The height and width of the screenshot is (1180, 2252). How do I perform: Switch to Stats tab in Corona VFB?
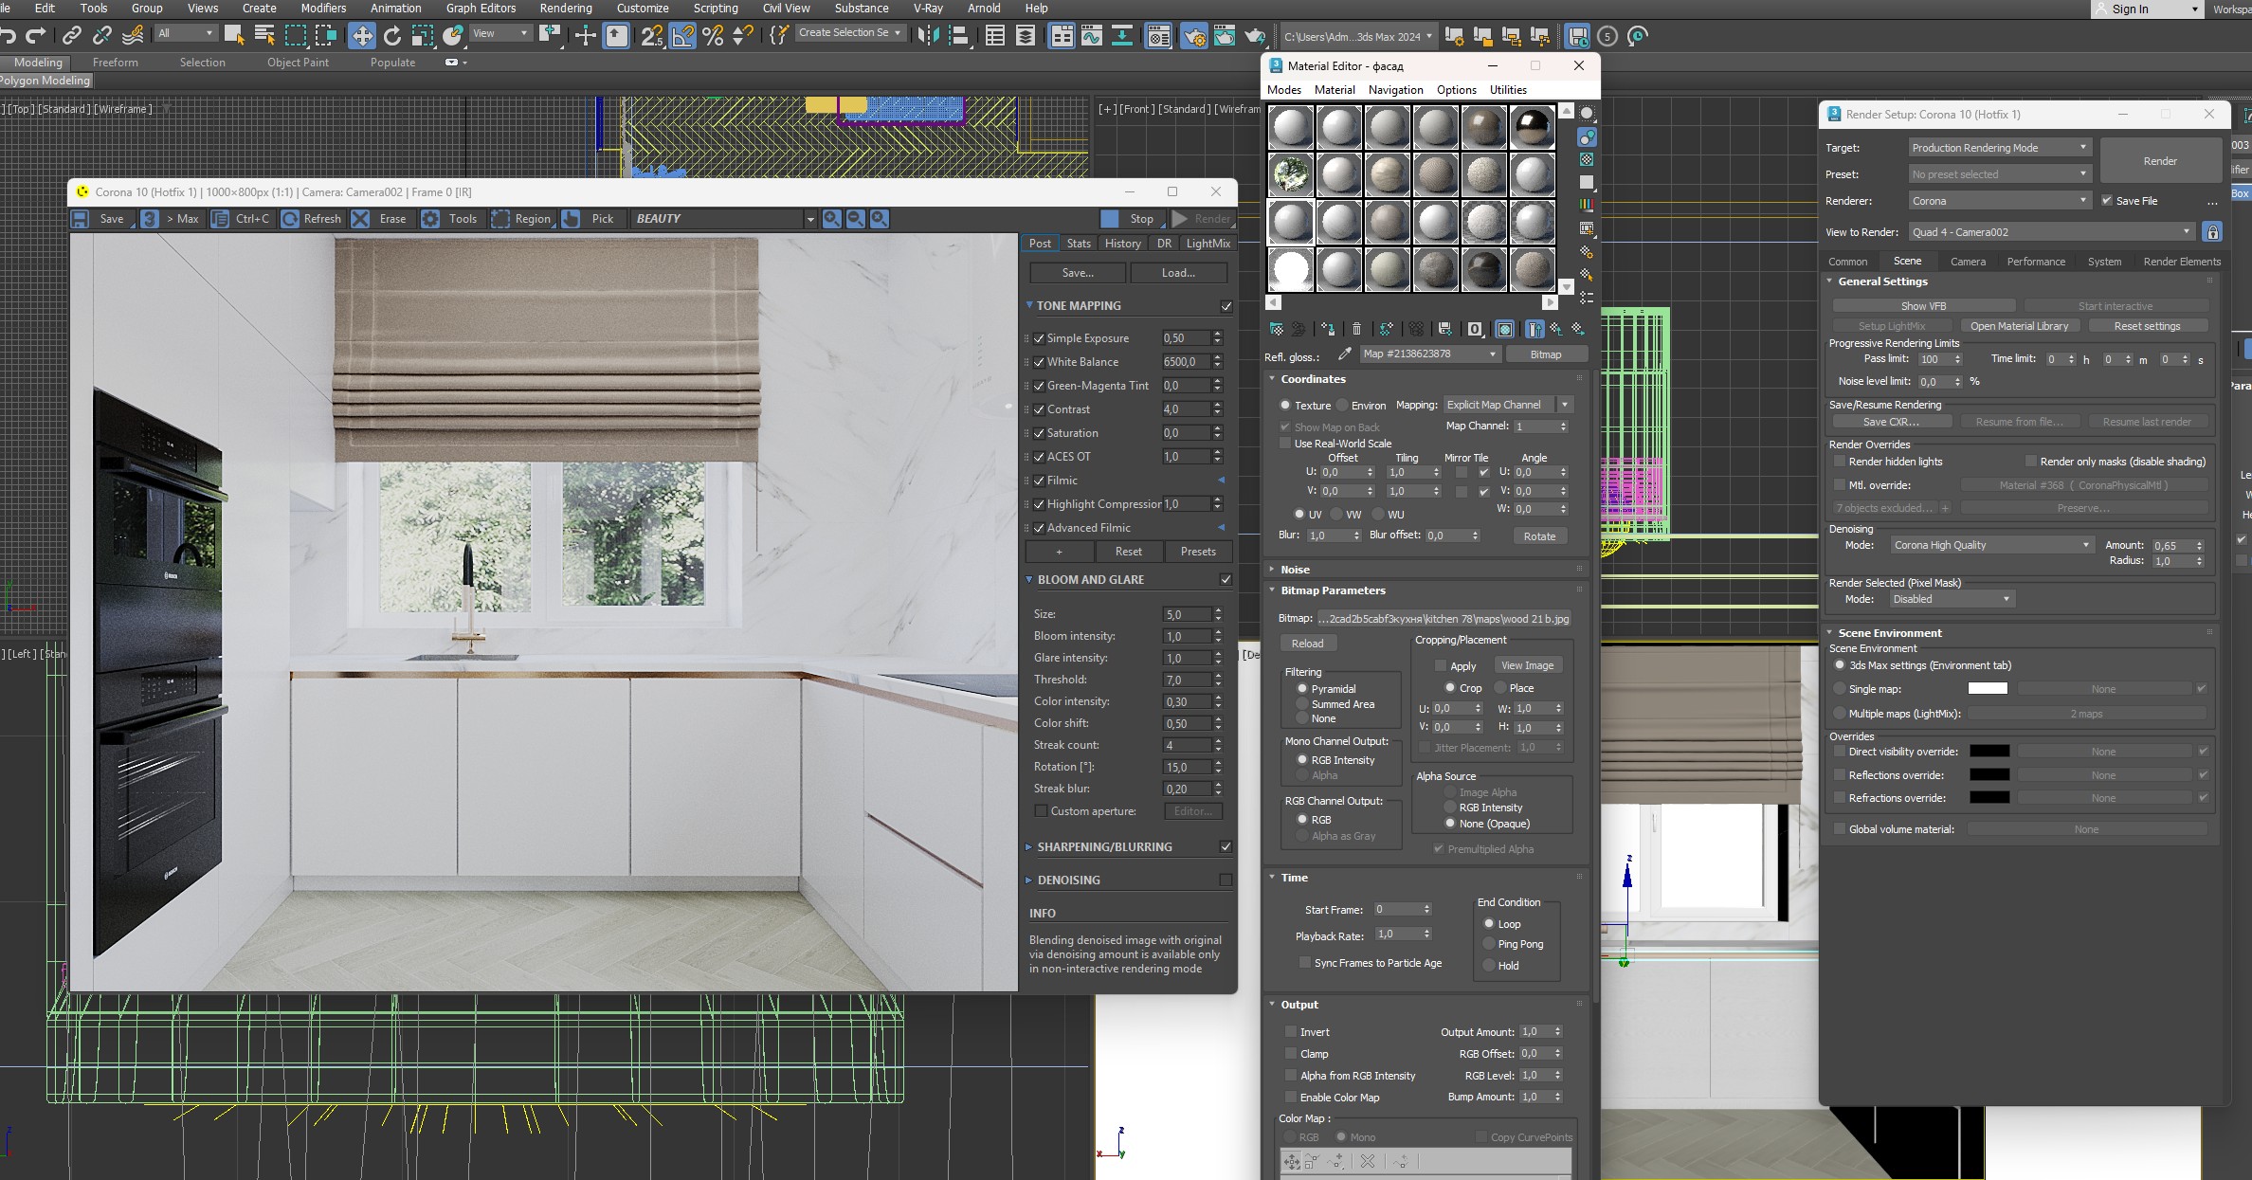(x=1079, y=244)
